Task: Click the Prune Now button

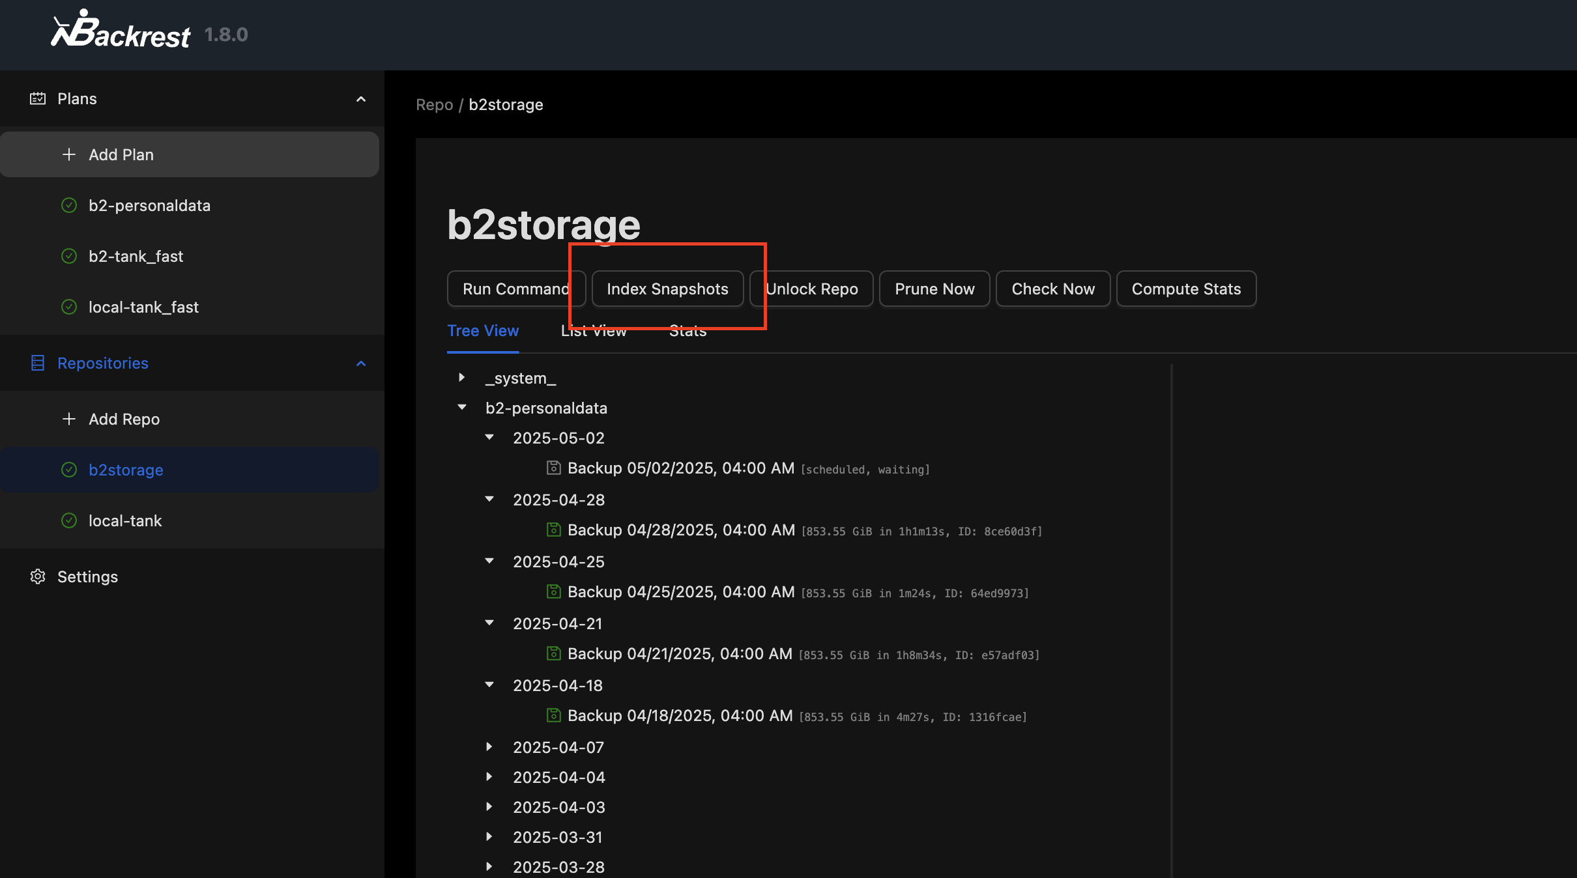Action: click(934, 289)
